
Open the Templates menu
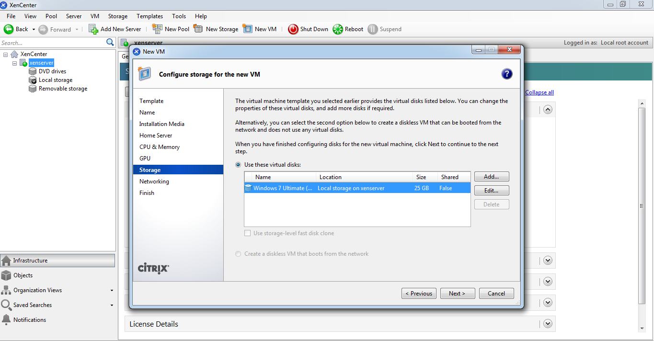tap(149, 16)
